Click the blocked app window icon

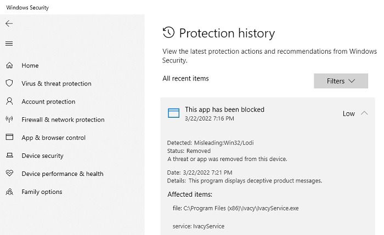click(x=174, y=113)
